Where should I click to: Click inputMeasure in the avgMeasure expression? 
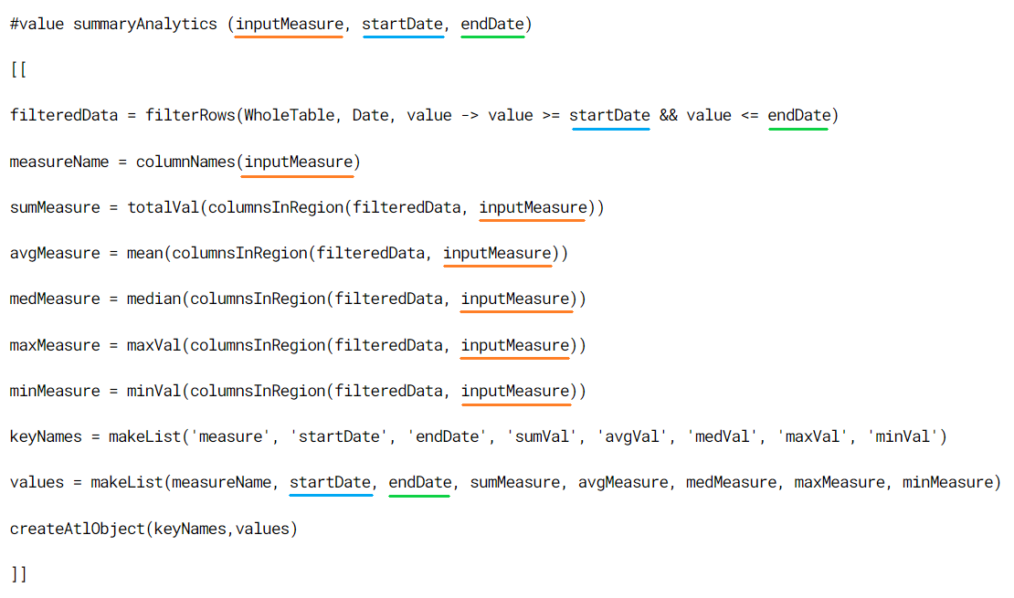tap(497, 253)
